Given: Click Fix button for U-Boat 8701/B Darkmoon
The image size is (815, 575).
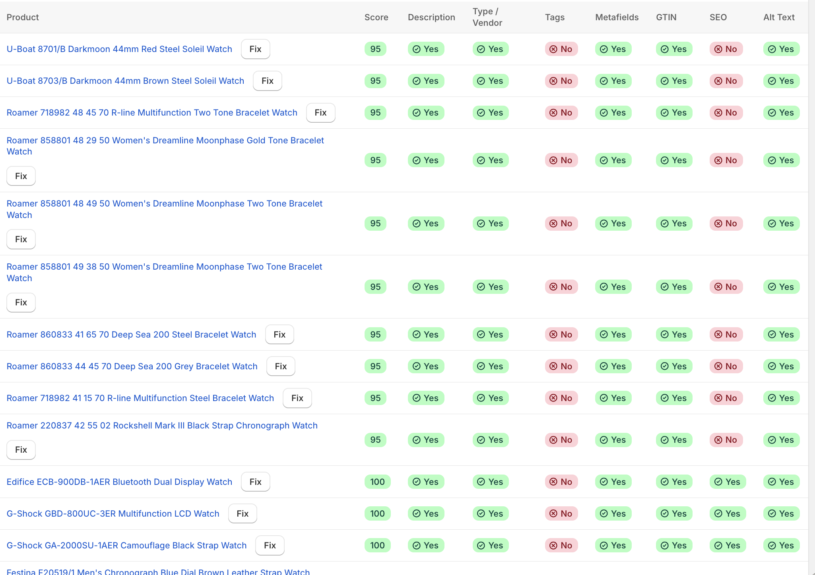Looking at the screenshot, I should tap(255, 49).
